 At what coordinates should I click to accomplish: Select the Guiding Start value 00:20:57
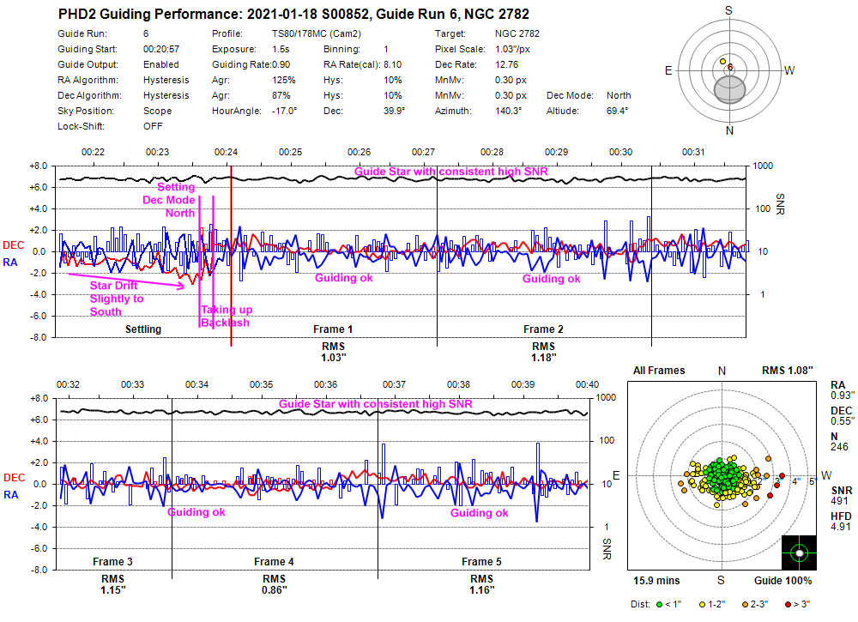click(161, 49)
